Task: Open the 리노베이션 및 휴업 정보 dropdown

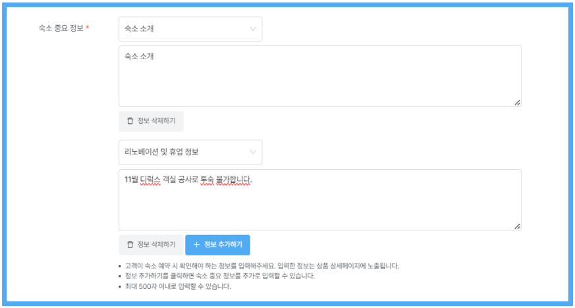Action: pyautogui.click(x=190, y=152)
